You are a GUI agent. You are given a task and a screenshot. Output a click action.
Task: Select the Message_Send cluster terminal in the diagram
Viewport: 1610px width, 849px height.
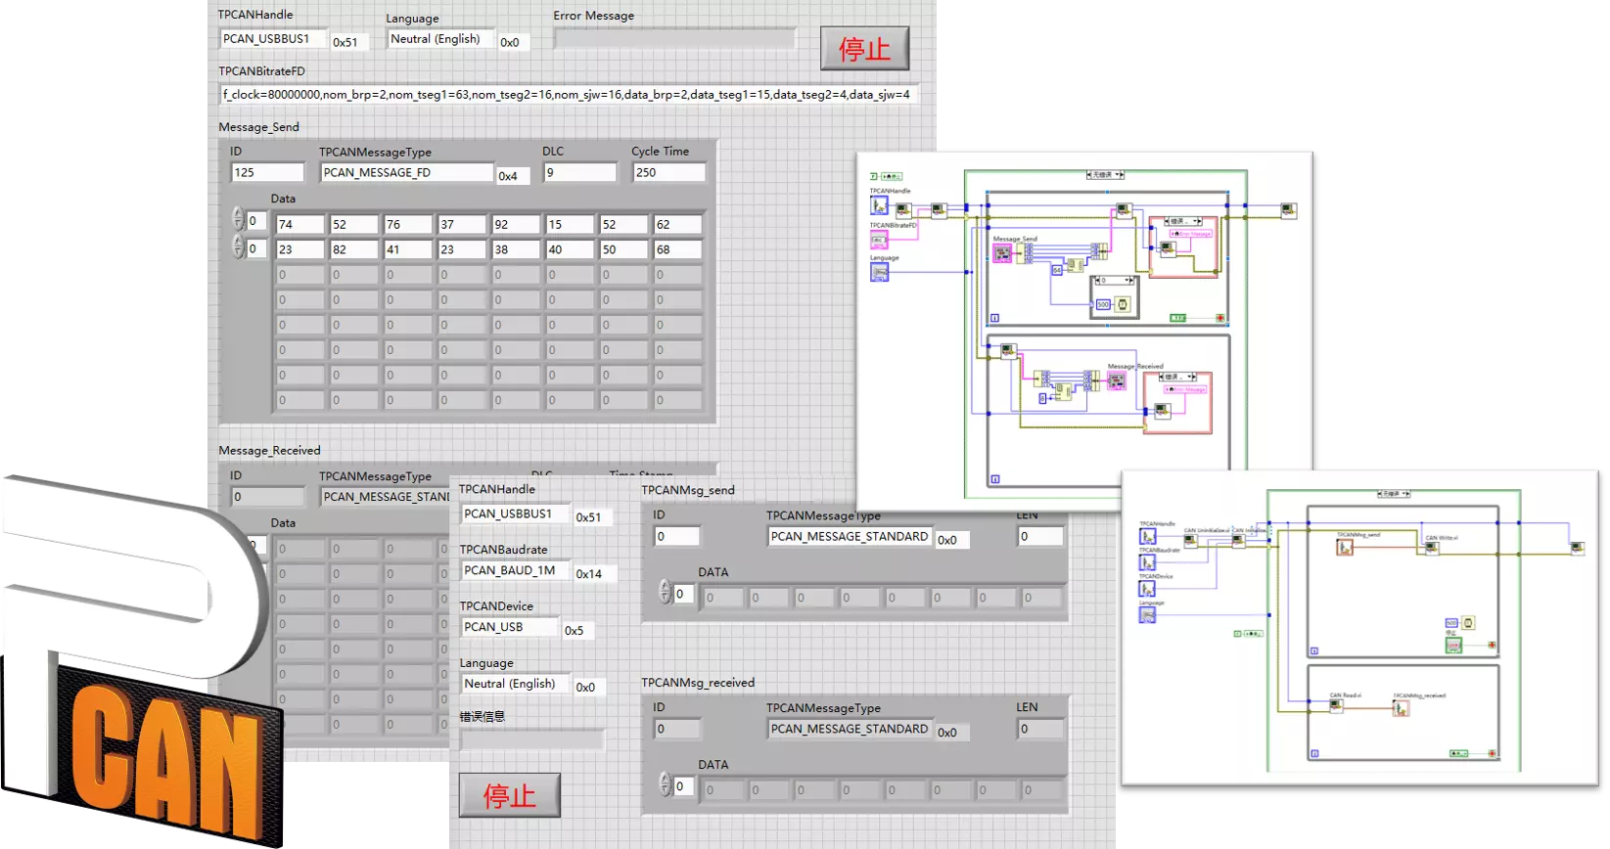(x=1002, y=253)
